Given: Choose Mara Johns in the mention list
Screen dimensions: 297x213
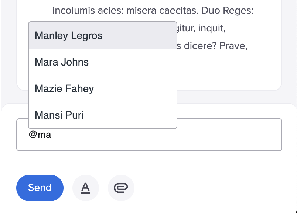Looking at the screenshot, I should click(x=103, y=62).
